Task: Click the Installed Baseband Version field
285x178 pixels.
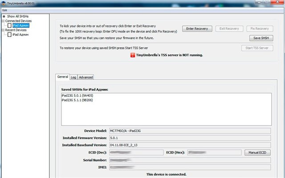Action: tap(190, 145)
